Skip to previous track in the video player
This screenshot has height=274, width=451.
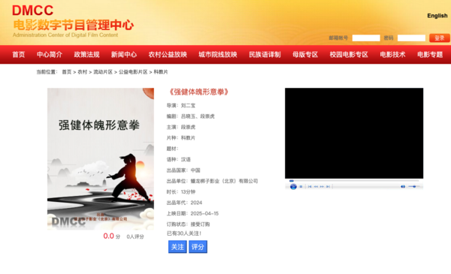[310, 187]
